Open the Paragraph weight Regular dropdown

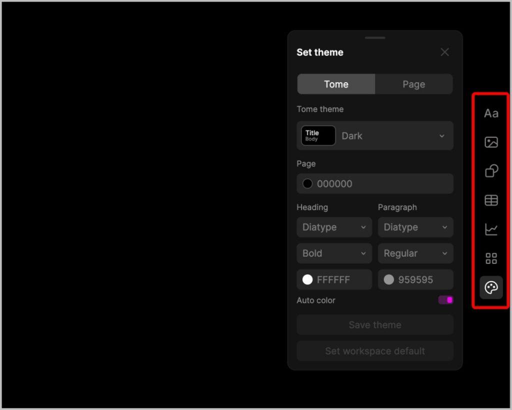pyautogui.click(x=415, y=253)
